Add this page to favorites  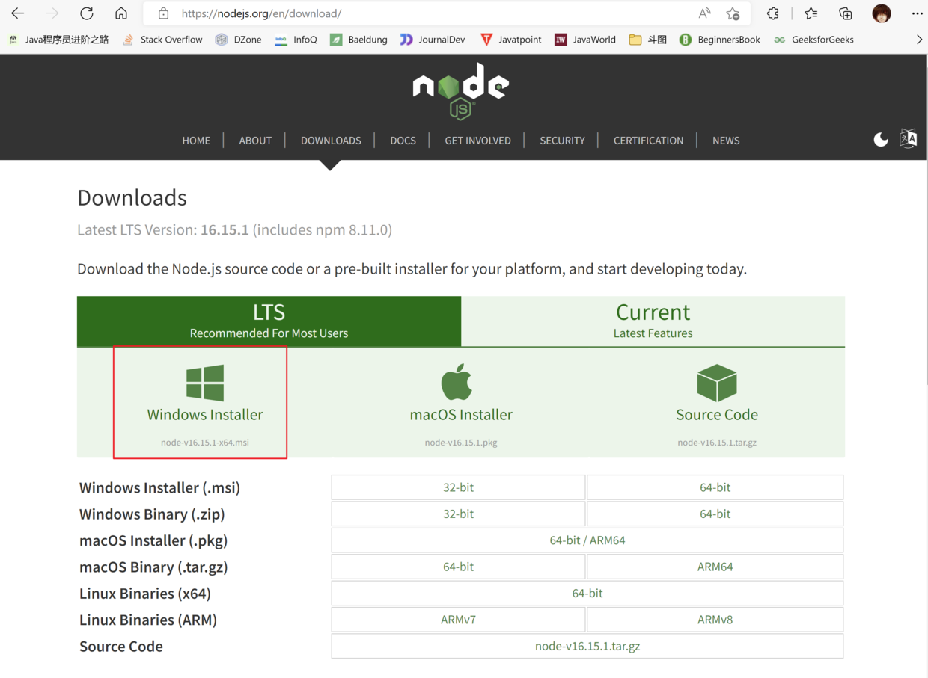[733, 13]
